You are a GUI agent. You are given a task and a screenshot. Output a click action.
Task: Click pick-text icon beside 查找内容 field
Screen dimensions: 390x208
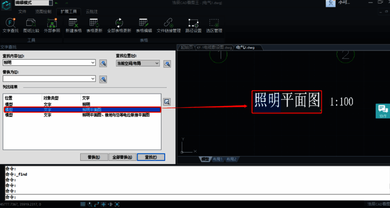coord(103,63)
